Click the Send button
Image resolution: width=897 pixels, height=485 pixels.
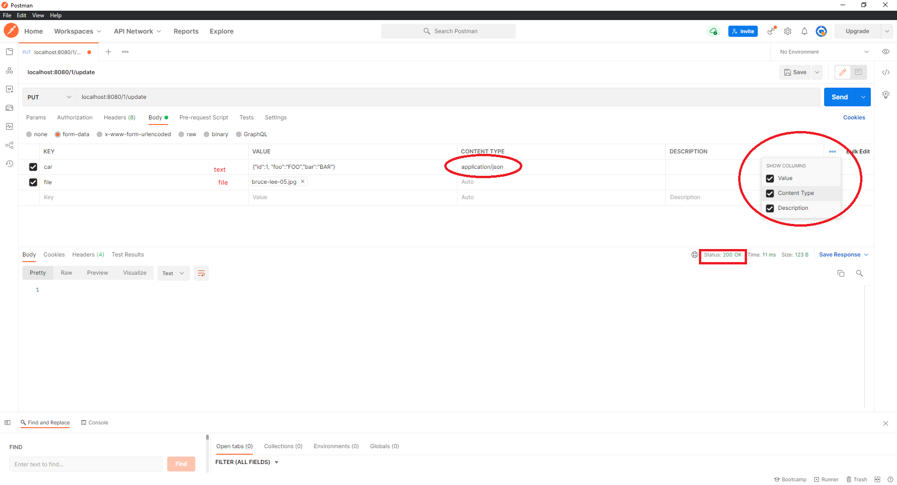pyautogui.click(x=840, y=97)
